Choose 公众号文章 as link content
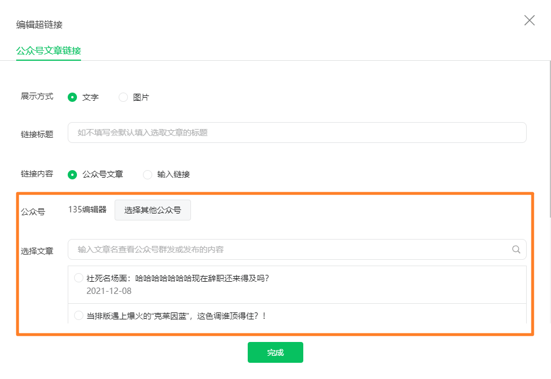Image resolution: width=551 pixels, height=379 pixels. click(72, 174)
